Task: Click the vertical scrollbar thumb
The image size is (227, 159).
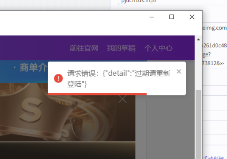Action: pyautogui.click(x=199, y=124)
